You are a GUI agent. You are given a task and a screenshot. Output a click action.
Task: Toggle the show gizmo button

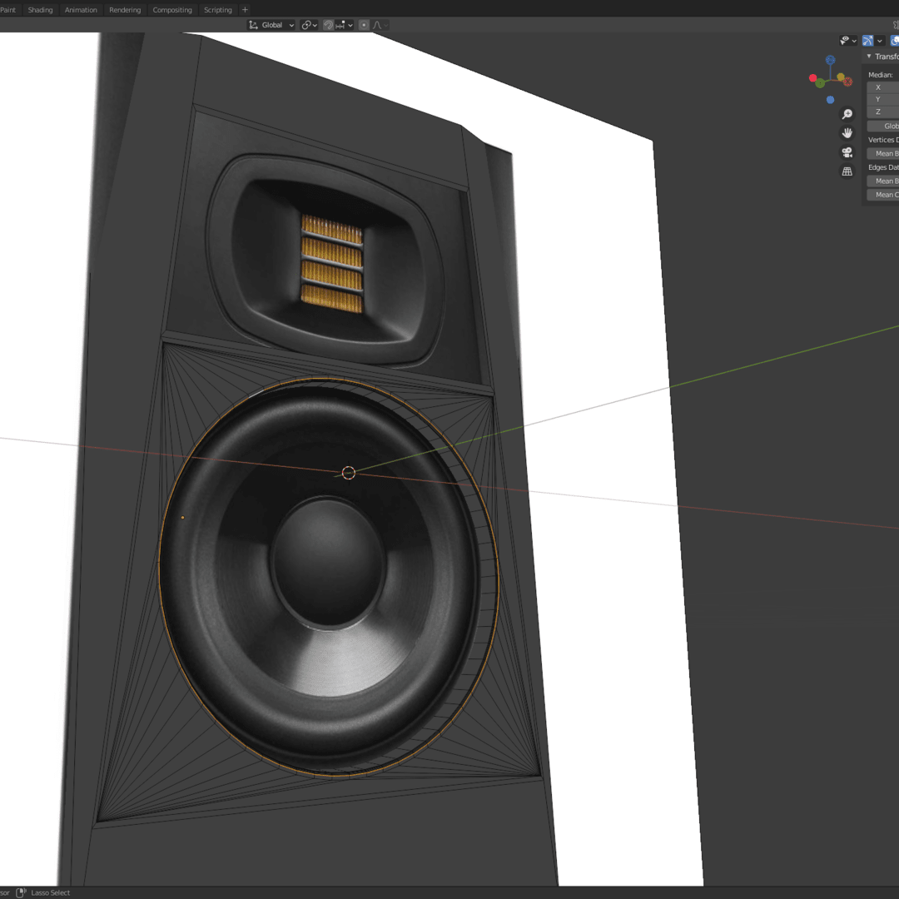[x=867, y=41]
